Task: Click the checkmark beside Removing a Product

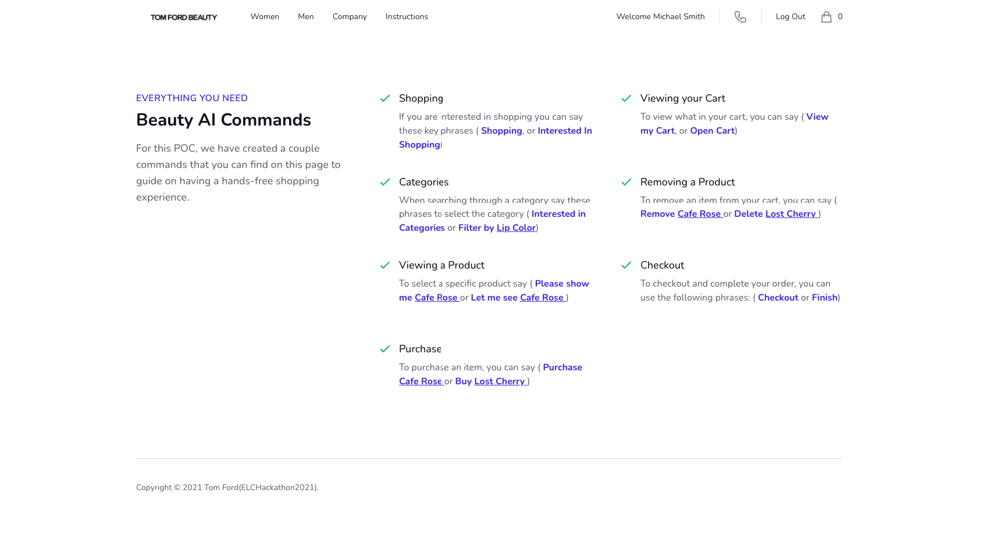Action: point(626,181)
